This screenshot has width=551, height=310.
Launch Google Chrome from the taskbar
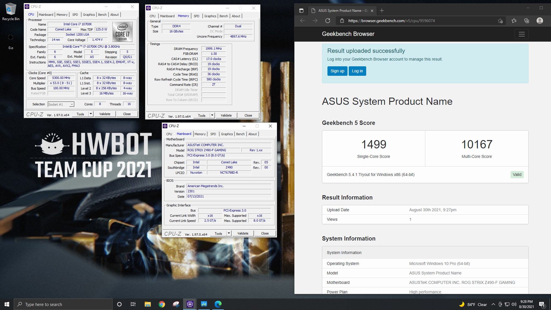(x=162, y=304)
